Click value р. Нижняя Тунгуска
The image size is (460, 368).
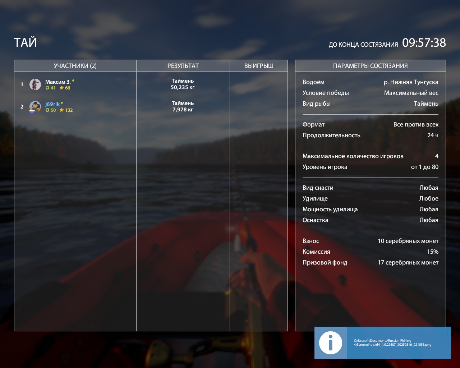pos(411,82)
